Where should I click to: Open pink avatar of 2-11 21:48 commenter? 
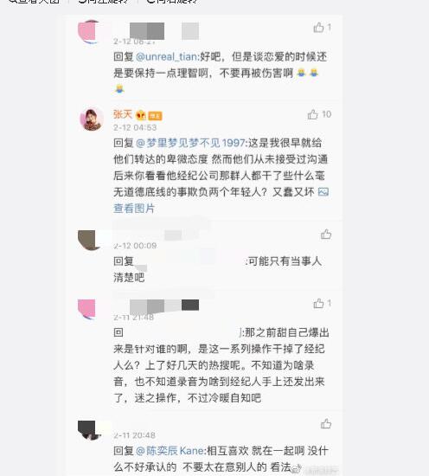[x=88, y=309]
